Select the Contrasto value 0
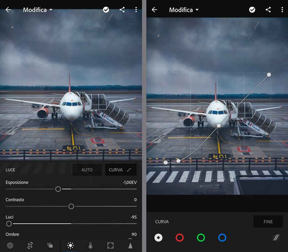This screenshot has width=288, height=252. click(x=135, y=200)
